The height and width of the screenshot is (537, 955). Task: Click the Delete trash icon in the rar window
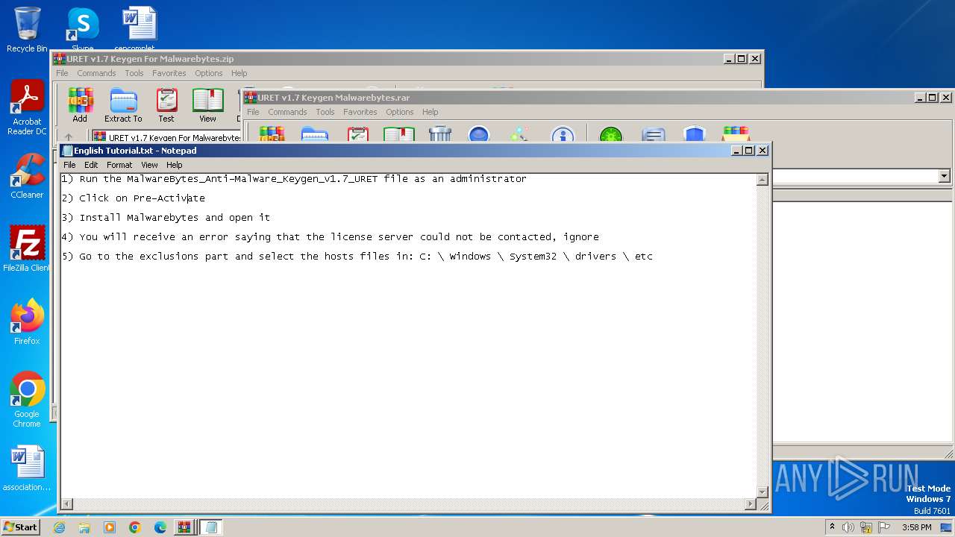pyautogui.click(x=440, y=134)
